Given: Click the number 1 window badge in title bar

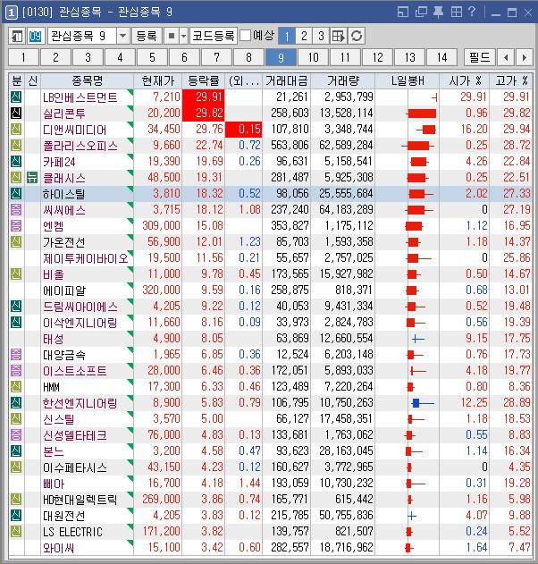Looking at the screenshot, I should [x=11, y=13].
